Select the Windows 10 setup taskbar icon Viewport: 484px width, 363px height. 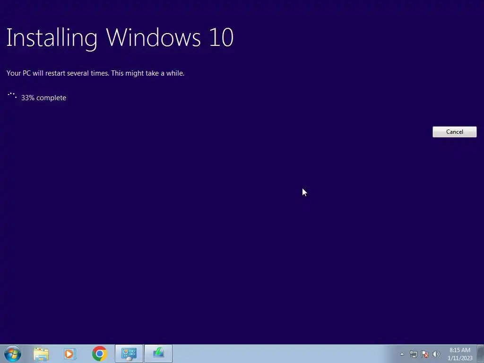pos(158,354)
